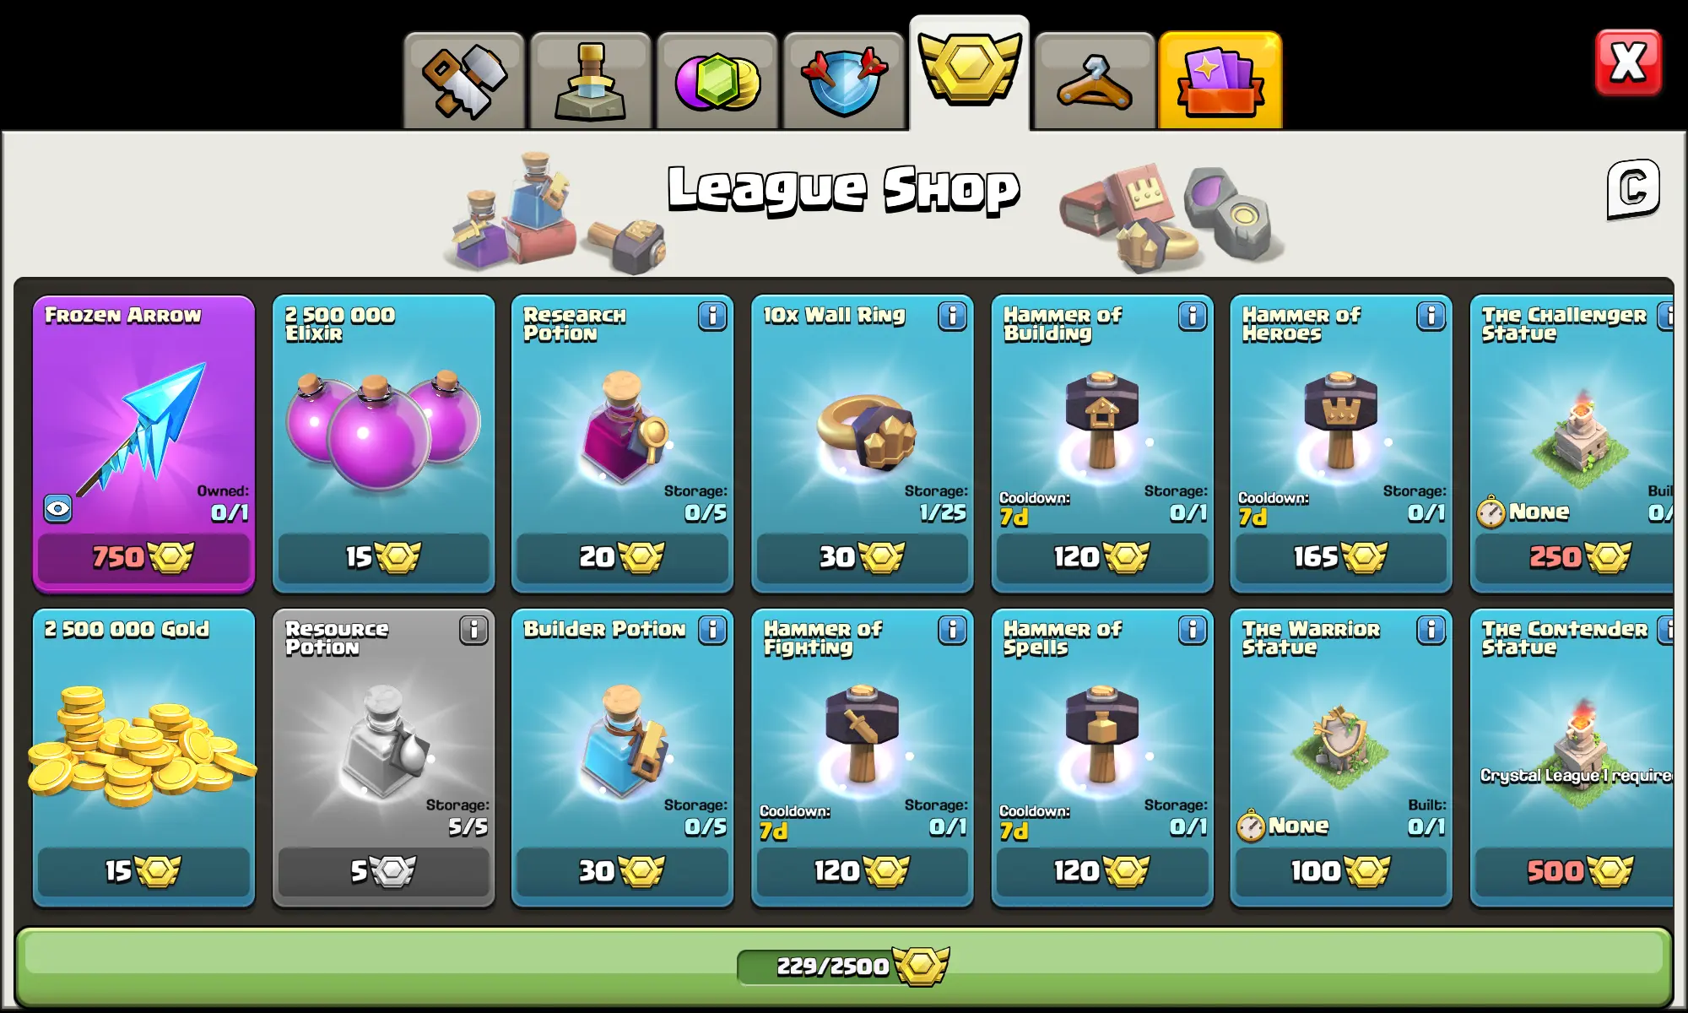The width and height of the screenshot is (1688, 1013).
Task: Show info for Builder Potion
Action: [712, 630]
